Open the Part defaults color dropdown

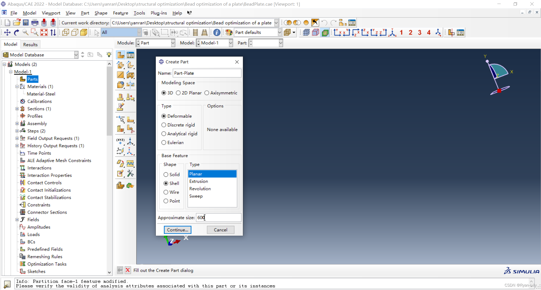[280, 32]
